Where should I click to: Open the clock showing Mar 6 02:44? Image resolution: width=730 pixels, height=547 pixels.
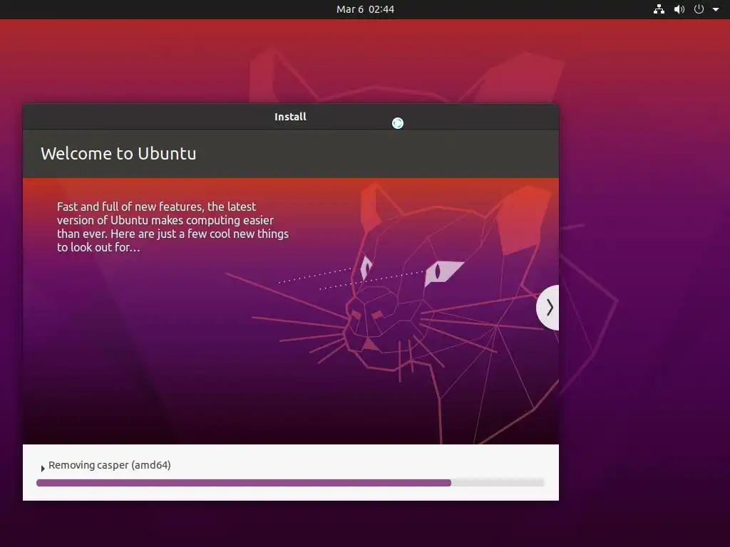click(x=365, y=9)
